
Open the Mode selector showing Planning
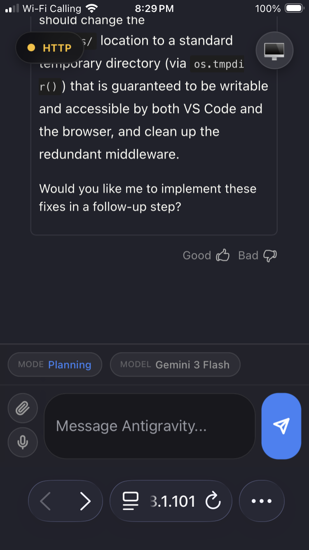tap(55, 364)
